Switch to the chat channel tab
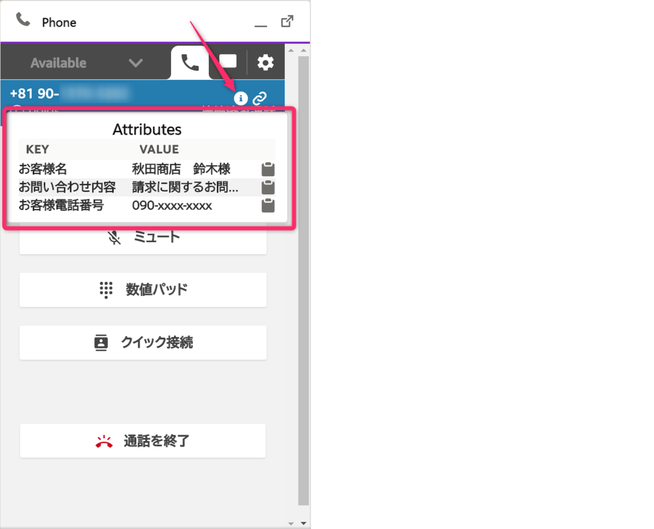 227,62
